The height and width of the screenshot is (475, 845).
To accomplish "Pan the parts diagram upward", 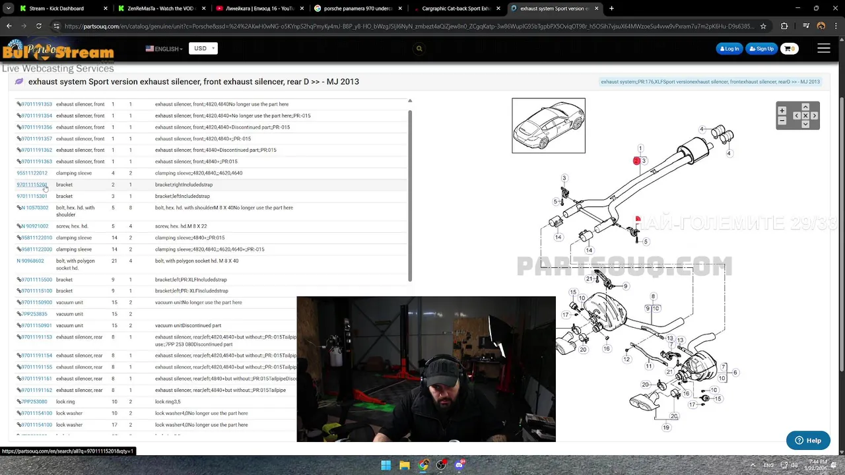I will (x=805, y=107).
